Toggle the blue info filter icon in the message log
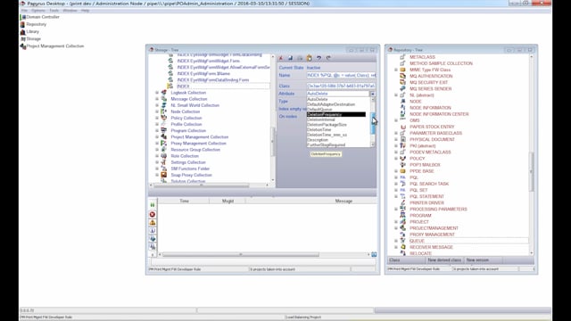 pos(153,231)
